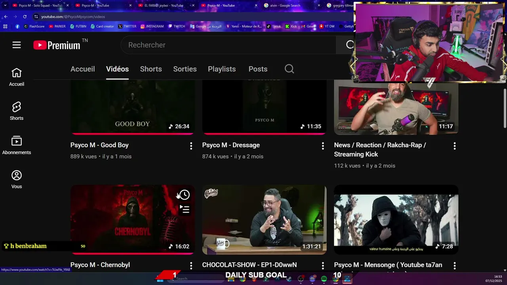
Task: Click the Rechercher search field
Action: click(228, 45)
